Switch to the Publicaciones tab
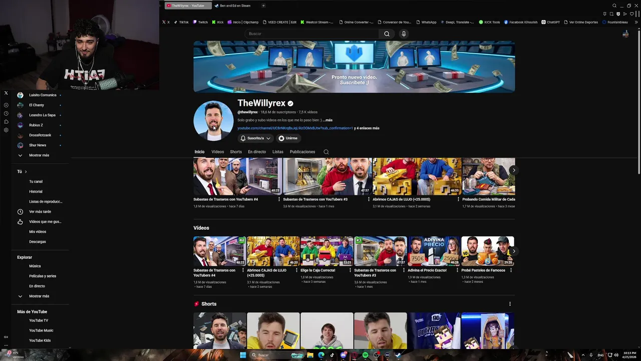Viewport: 641px width, 361px height. point(302,152)
